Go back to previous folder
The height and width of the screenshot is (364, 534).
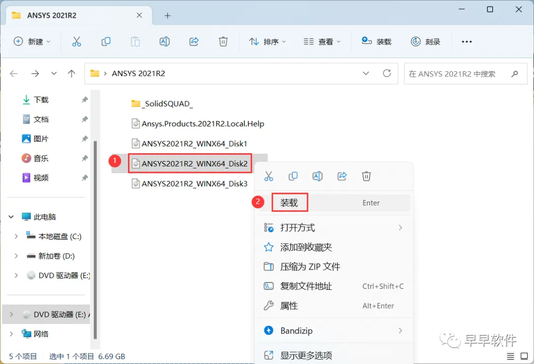(14, 74)
